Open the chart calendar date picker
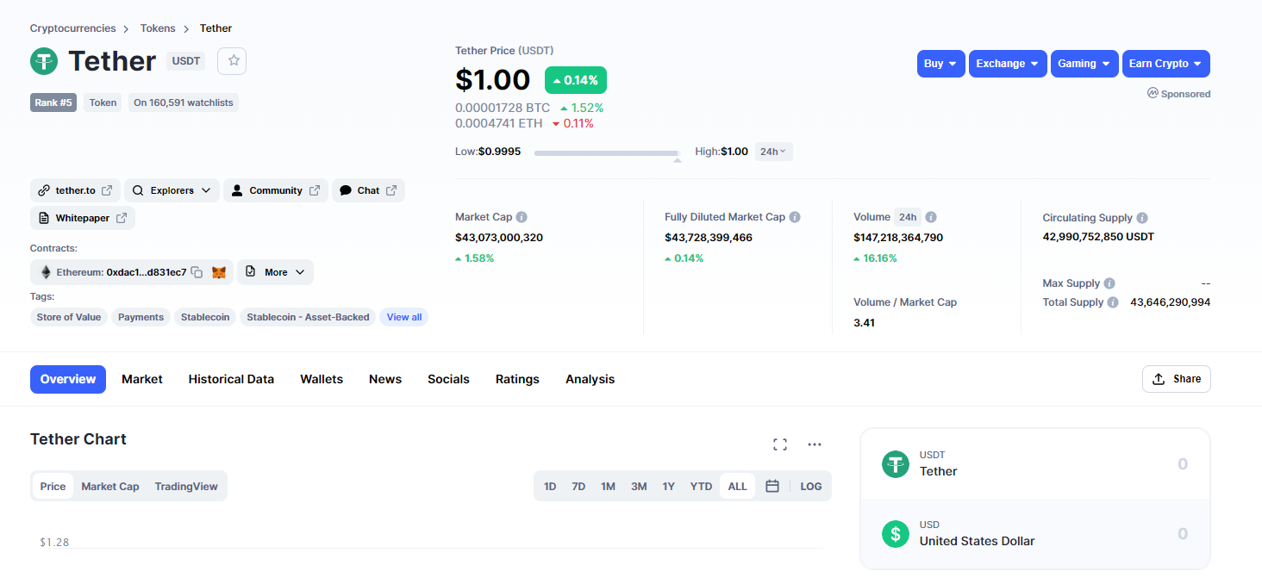This screenshot has height=584, width=1262. 772,486
